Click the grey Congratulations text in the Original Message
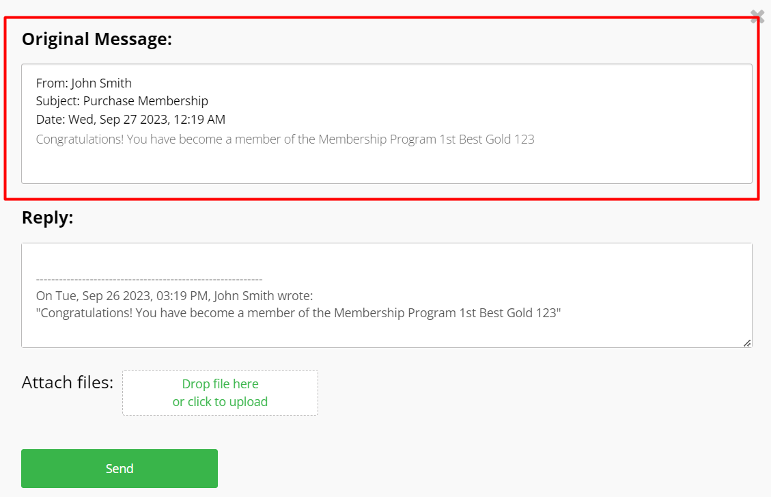 point(285,139)
